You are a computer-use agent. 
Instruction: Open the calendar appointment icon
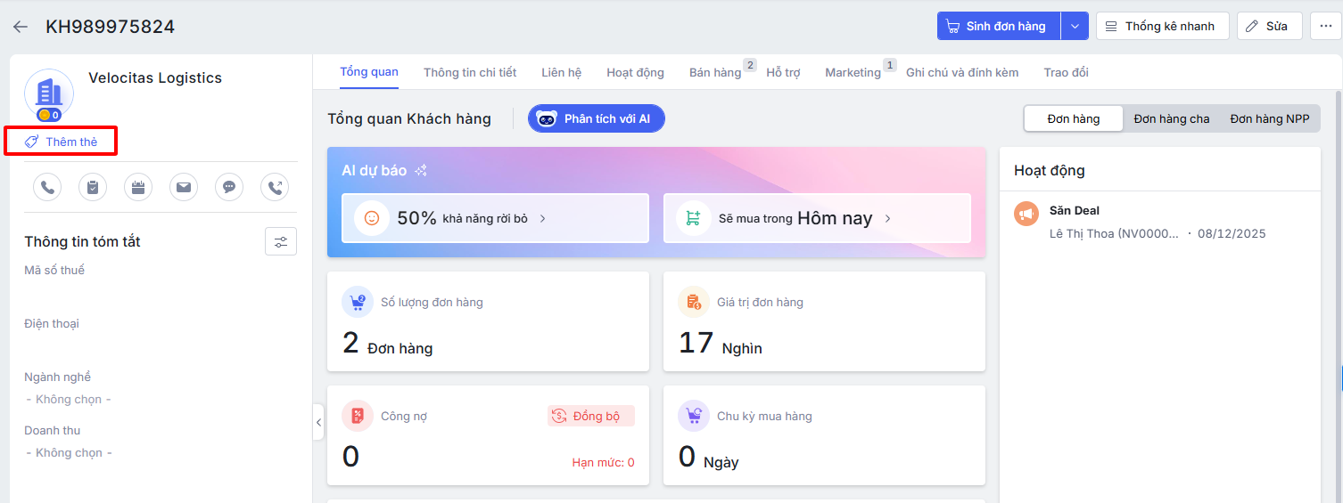[x=138, y=188]
